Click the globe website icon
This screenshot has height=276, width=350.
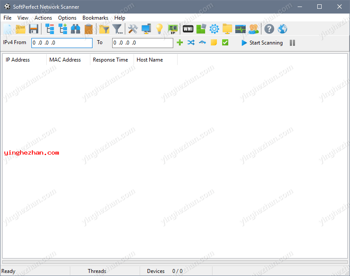point(282,29)
